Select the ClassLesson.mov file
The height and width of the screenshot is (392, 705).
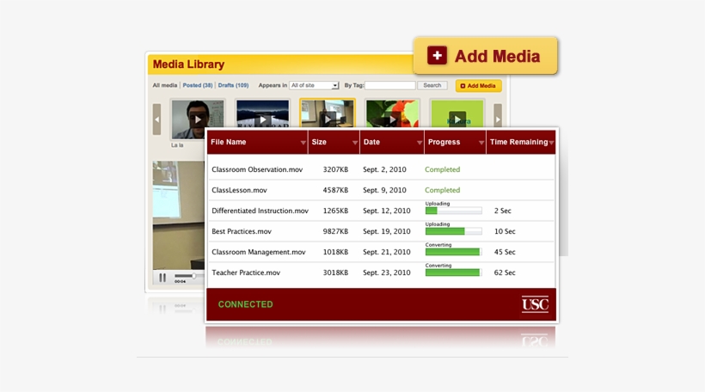pos(239,190)
